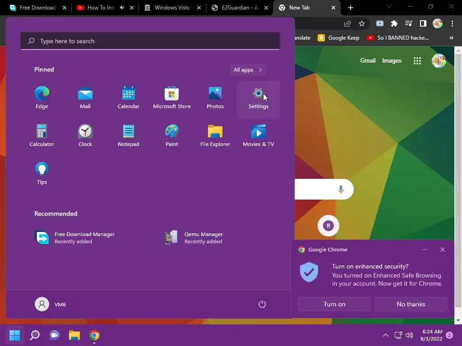This screenshot has height=346, width=462.
Task: Open Images link on New Tab page
Action: tap(392, 61)
